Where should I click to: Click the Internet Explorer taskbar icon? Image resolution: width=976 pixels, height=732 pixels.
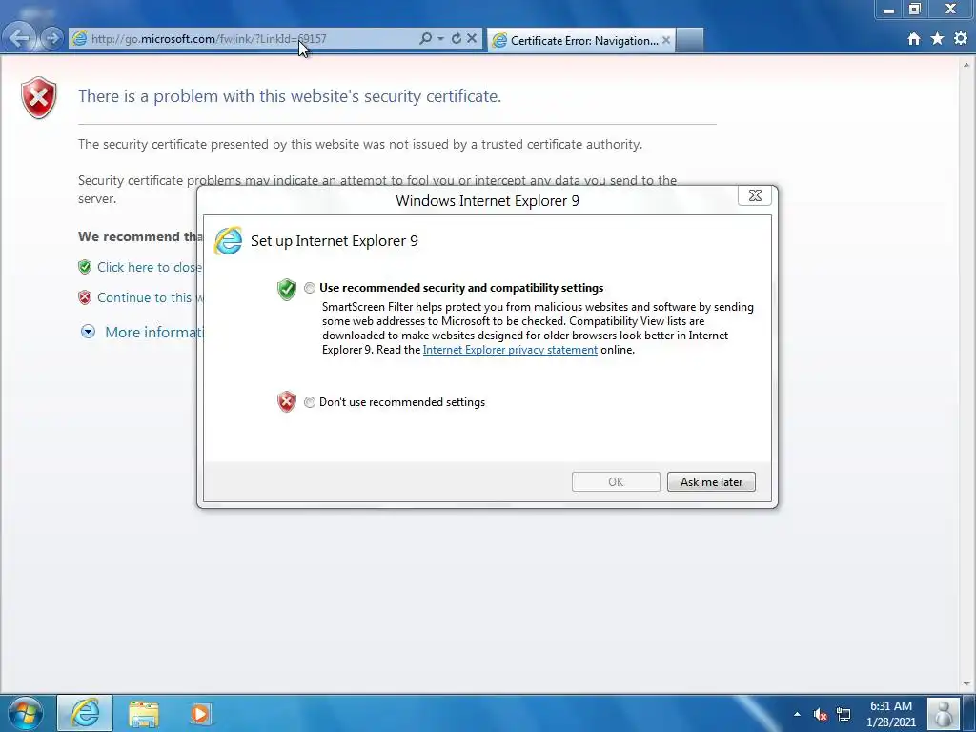[85, 713]
